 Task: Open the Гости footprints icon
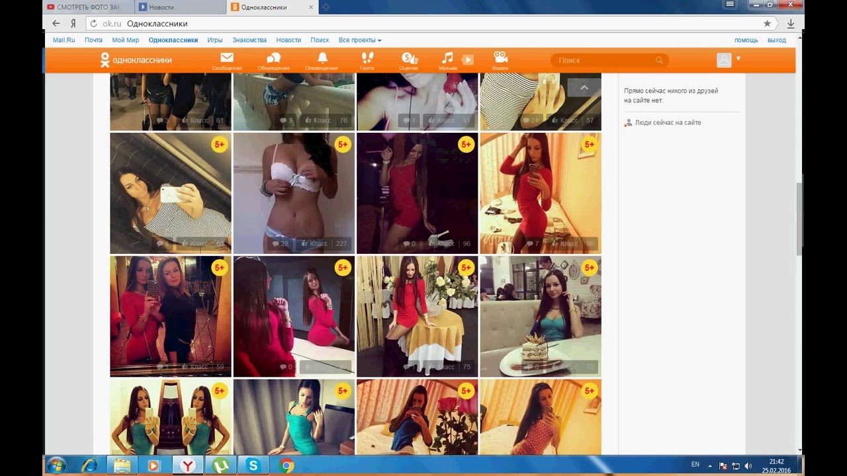367,58
